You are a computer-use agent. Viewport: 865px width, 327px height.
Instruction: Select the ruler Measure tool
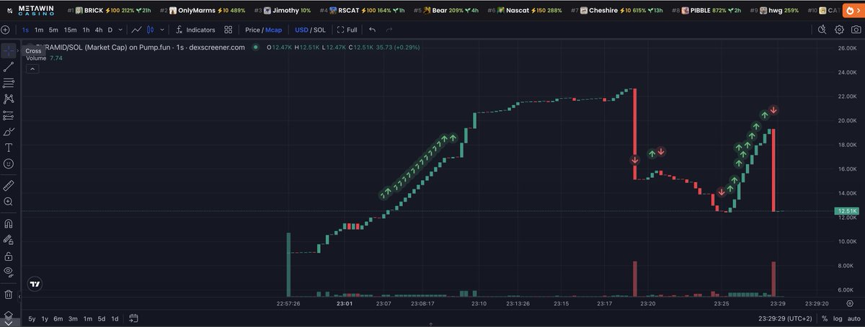point(9,185)
